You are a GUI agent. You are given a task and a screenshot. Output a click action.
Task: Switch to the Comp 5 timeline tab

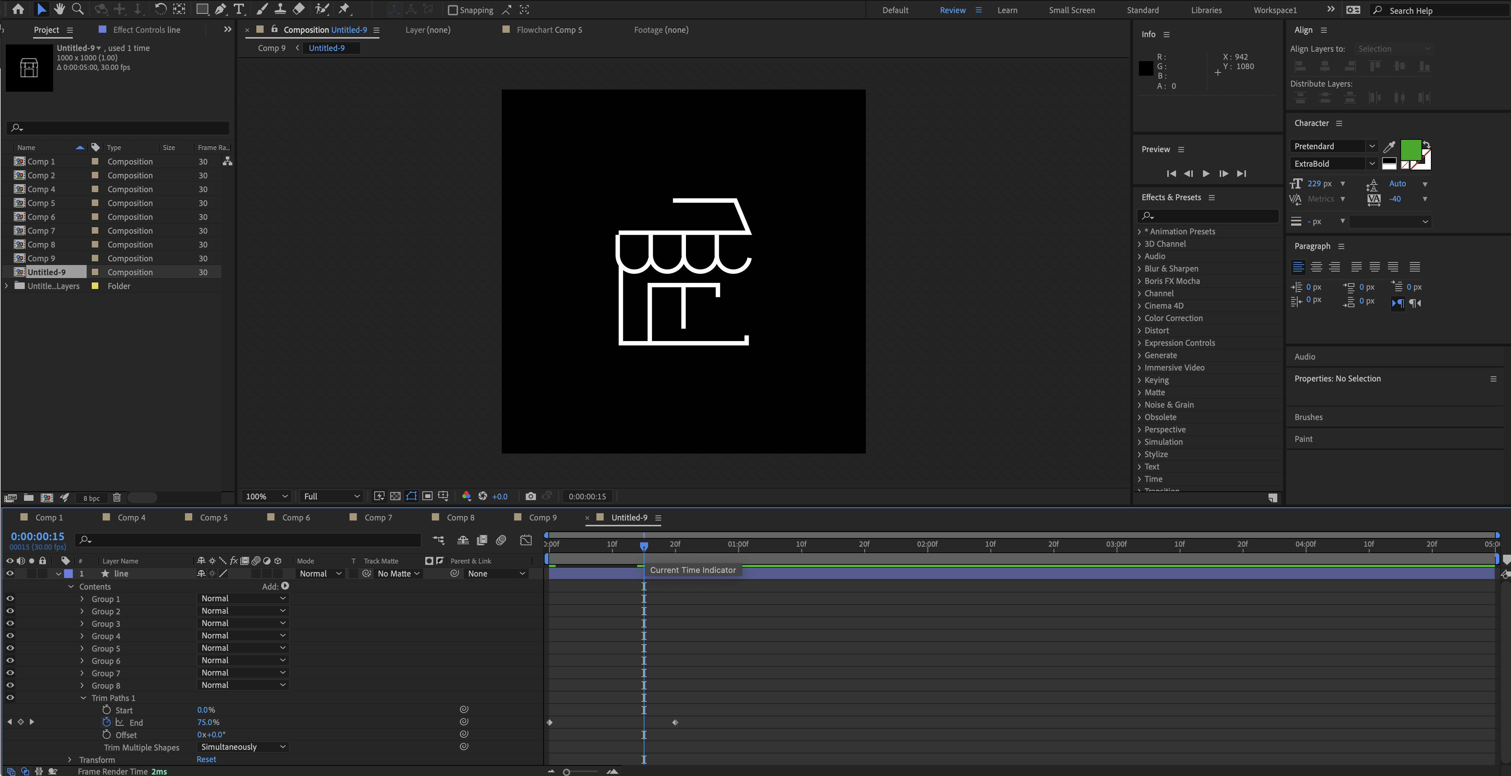[213, 517]
